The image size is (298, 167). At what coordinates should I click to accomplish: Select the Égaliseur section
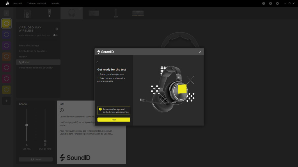(38, 62)
